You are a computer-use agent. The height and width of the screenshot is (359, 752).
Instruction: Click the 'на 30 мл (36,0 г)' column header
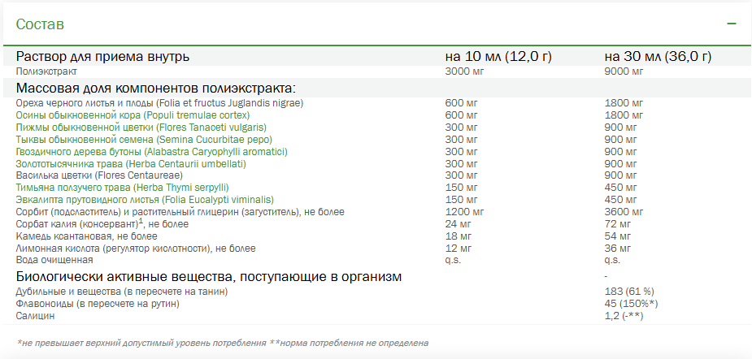pyautogui.click(x=658, y=57)
